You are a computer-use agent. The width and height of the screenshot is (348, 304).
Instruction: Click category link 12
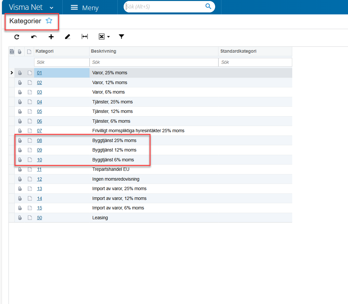pos(39,179)
